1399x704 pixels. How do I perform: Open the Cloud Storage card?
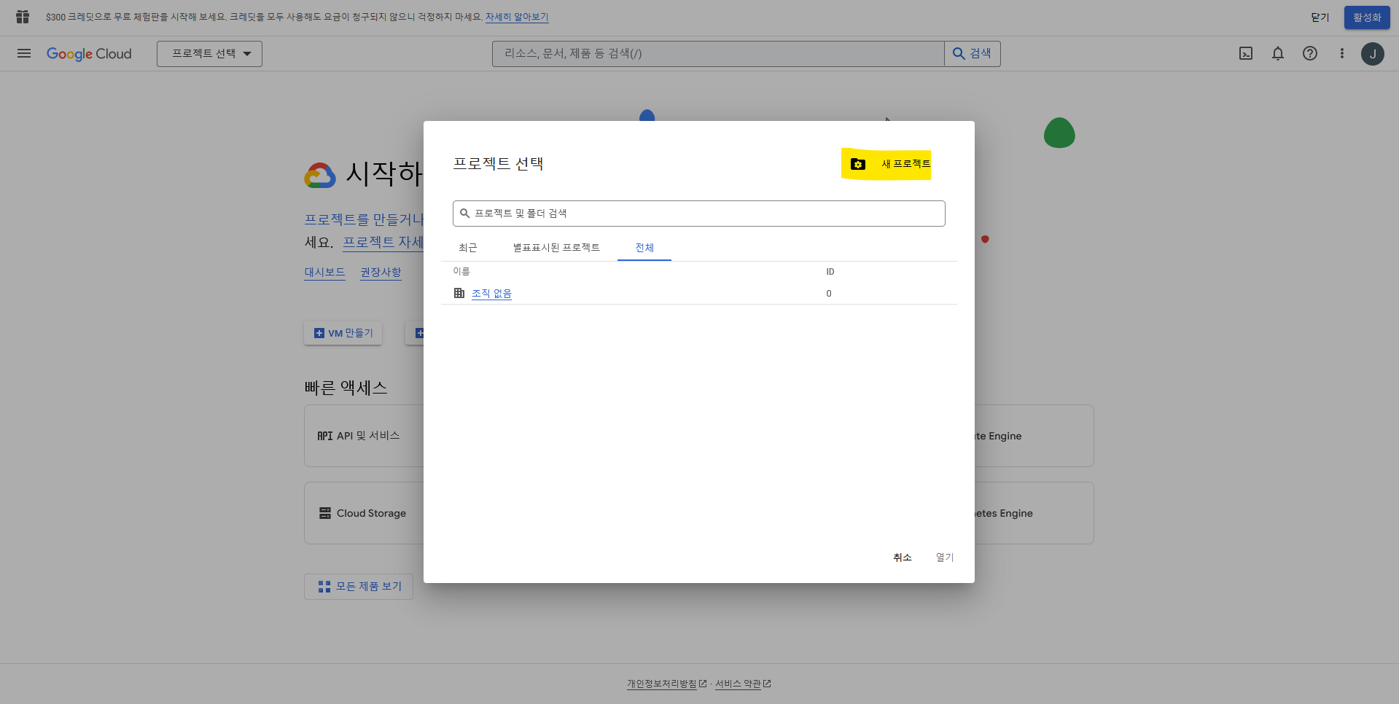(364, 513)
